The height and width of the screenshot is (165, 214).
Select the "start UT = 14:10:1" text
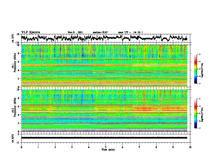[x=131, y=32]
